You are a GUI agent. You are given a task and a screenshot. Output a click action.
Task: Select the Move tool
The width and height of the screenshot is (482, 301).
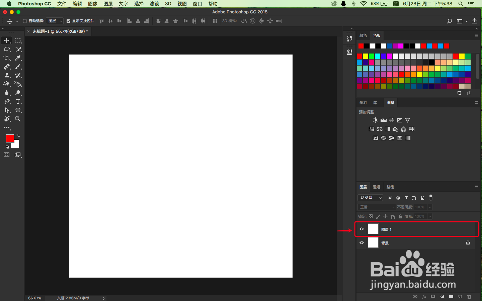click(x=7, y=40)
